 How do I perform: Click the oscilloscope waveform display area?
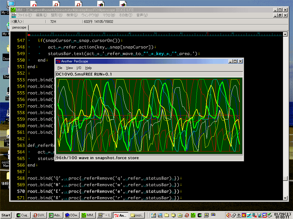[x=149, y=115]
